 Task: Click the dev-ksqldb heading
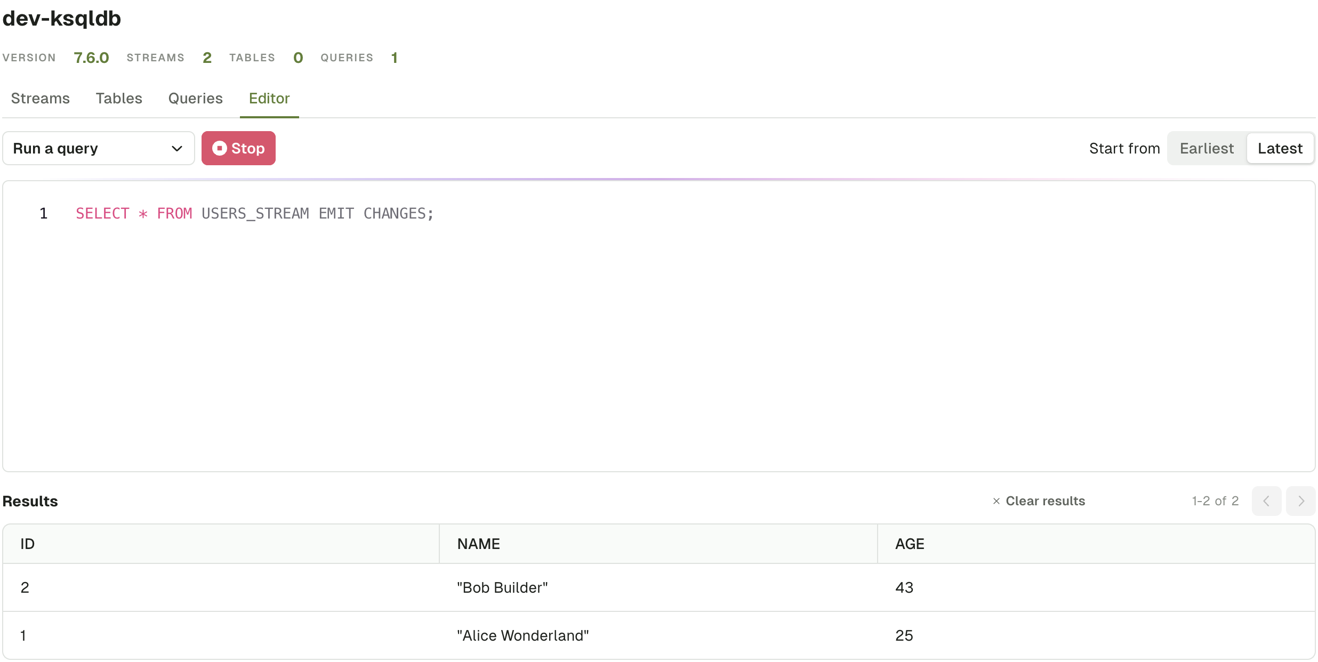point(62,19)
